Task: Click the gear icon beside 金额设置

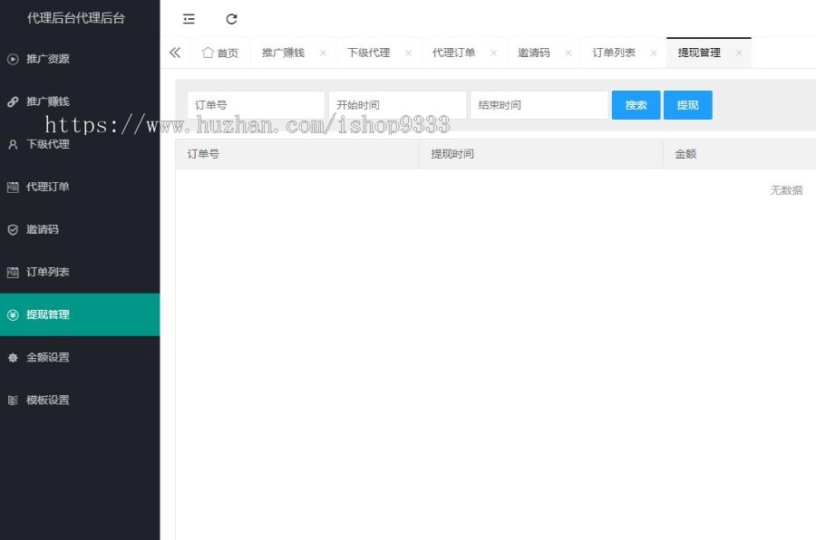Action: click(13, 357)
